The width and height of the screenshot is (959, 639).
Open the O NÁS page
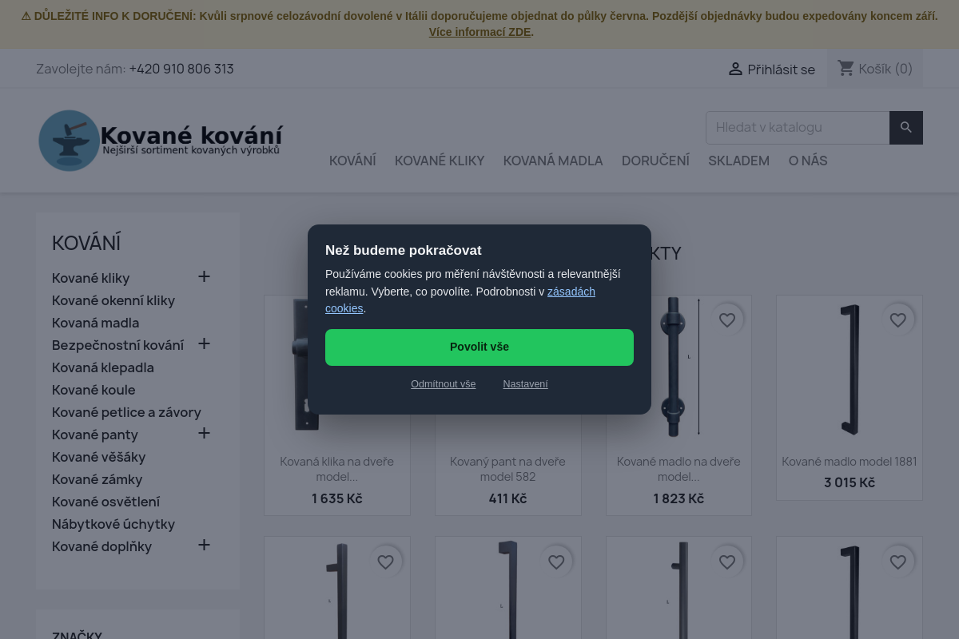(808, 161)
